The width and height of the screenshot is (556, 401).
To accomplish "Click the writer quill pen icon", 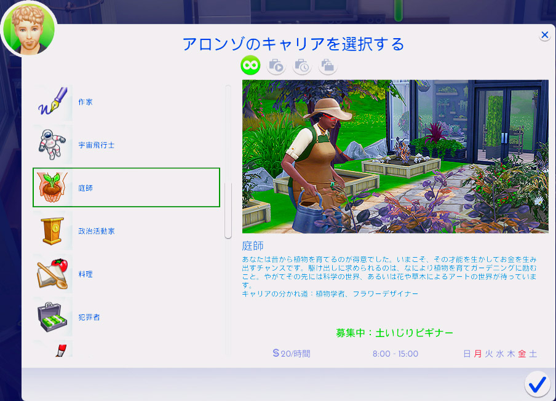I will [x=53, y=102].
